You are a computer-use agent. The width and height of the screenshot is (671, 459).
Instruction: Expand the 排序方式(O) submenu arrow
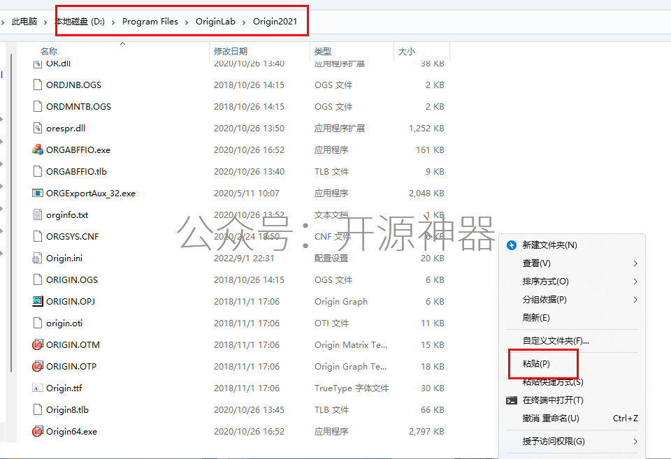tap(635, 282)
